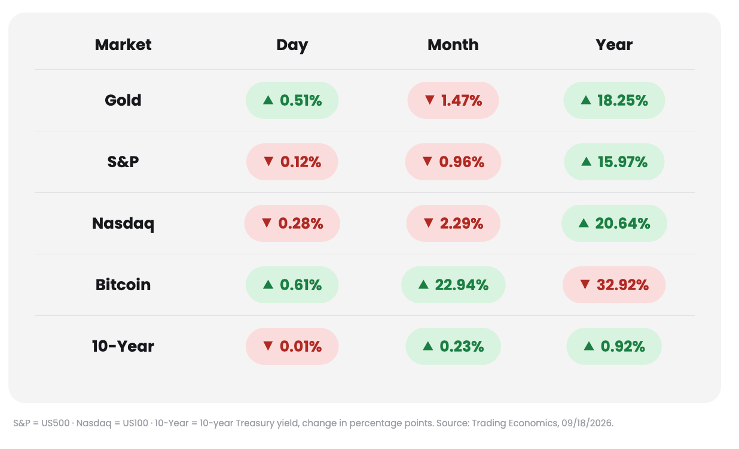Click the Bitcoin row label
The width and height of the screenshot is (739, 449).
tap(123, 285)
